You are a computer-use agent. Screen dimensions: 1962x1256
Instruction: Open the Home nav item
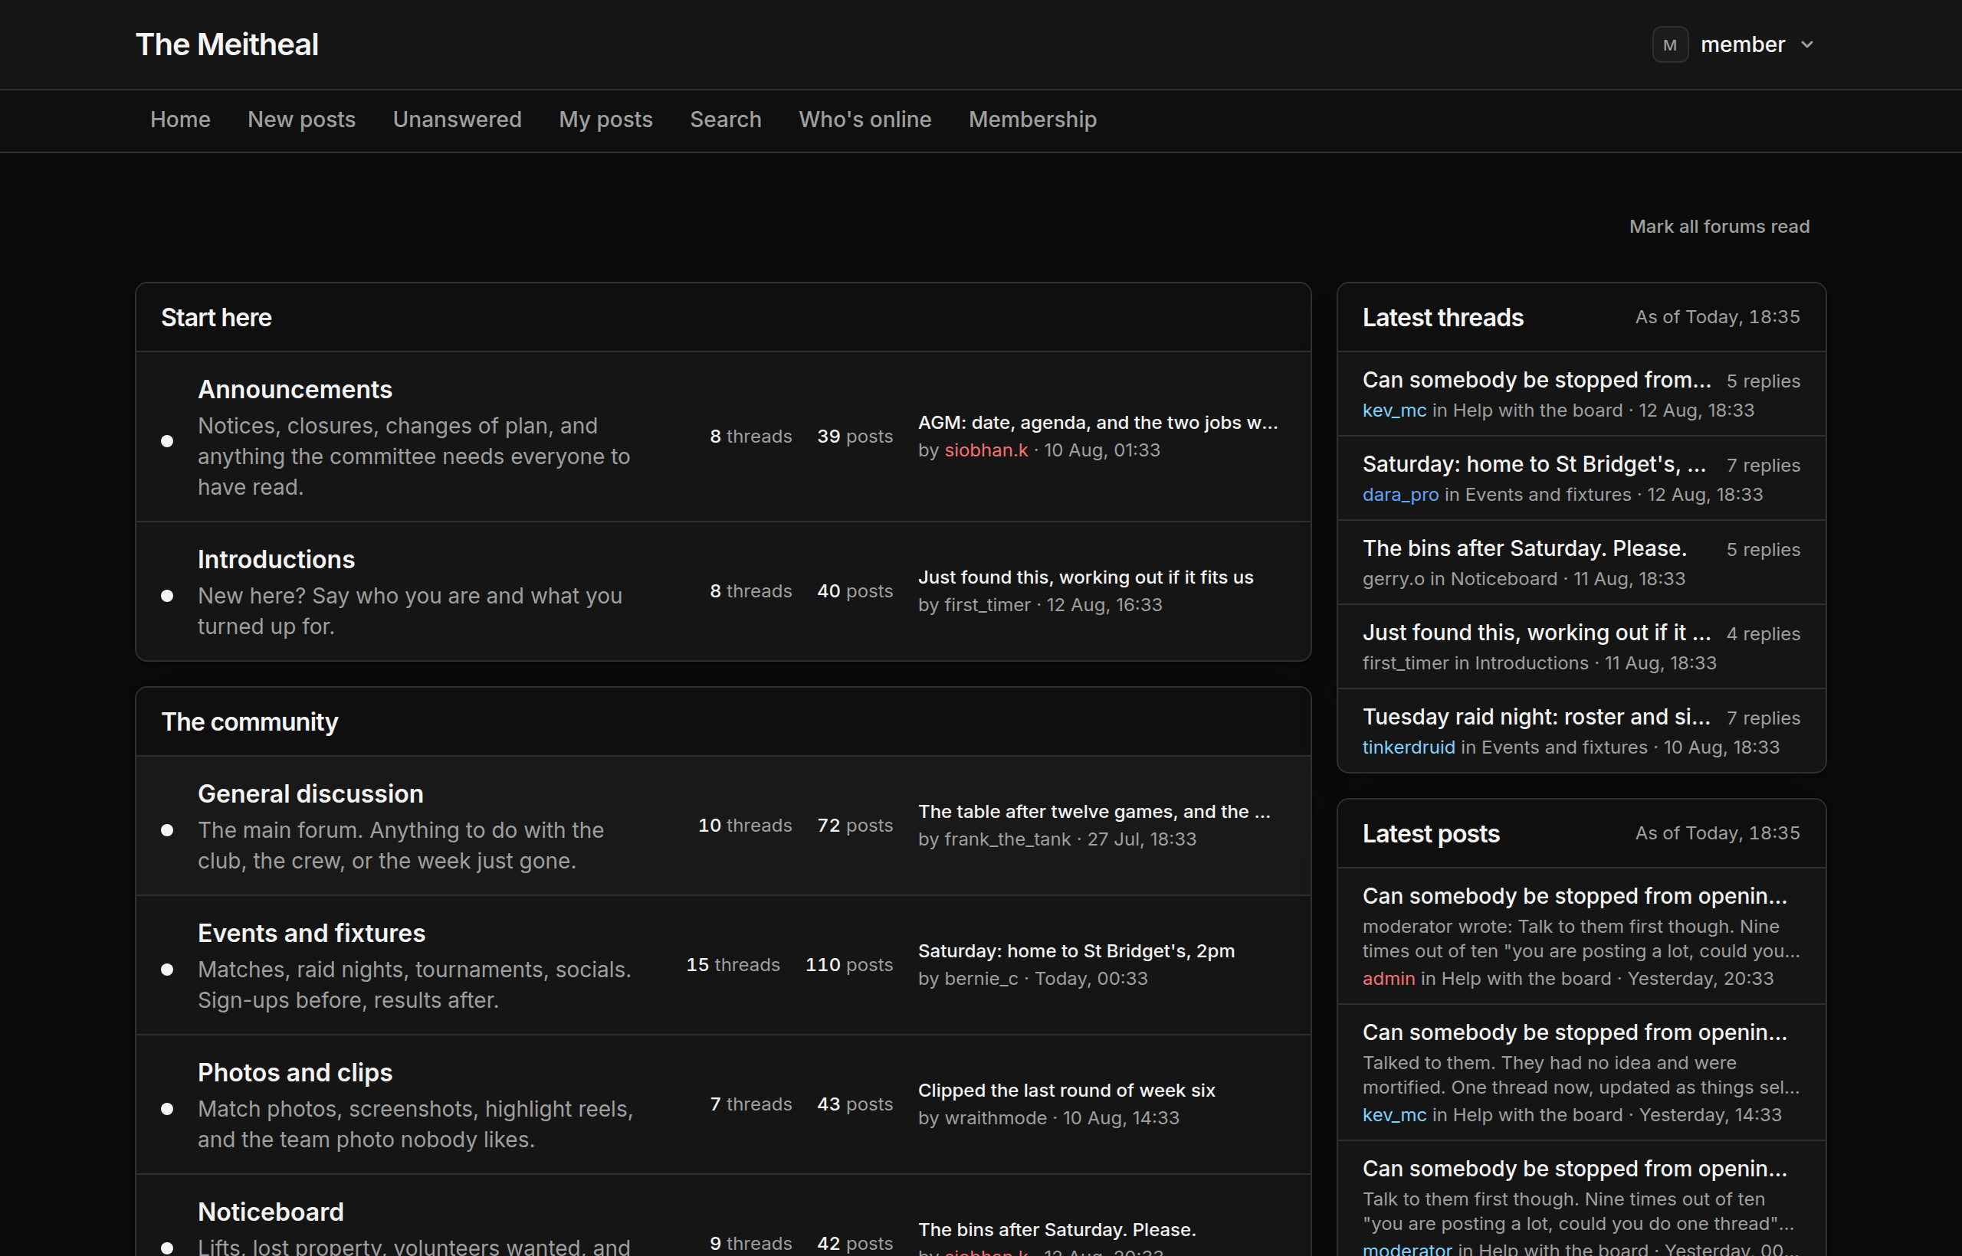click(180, 120)
